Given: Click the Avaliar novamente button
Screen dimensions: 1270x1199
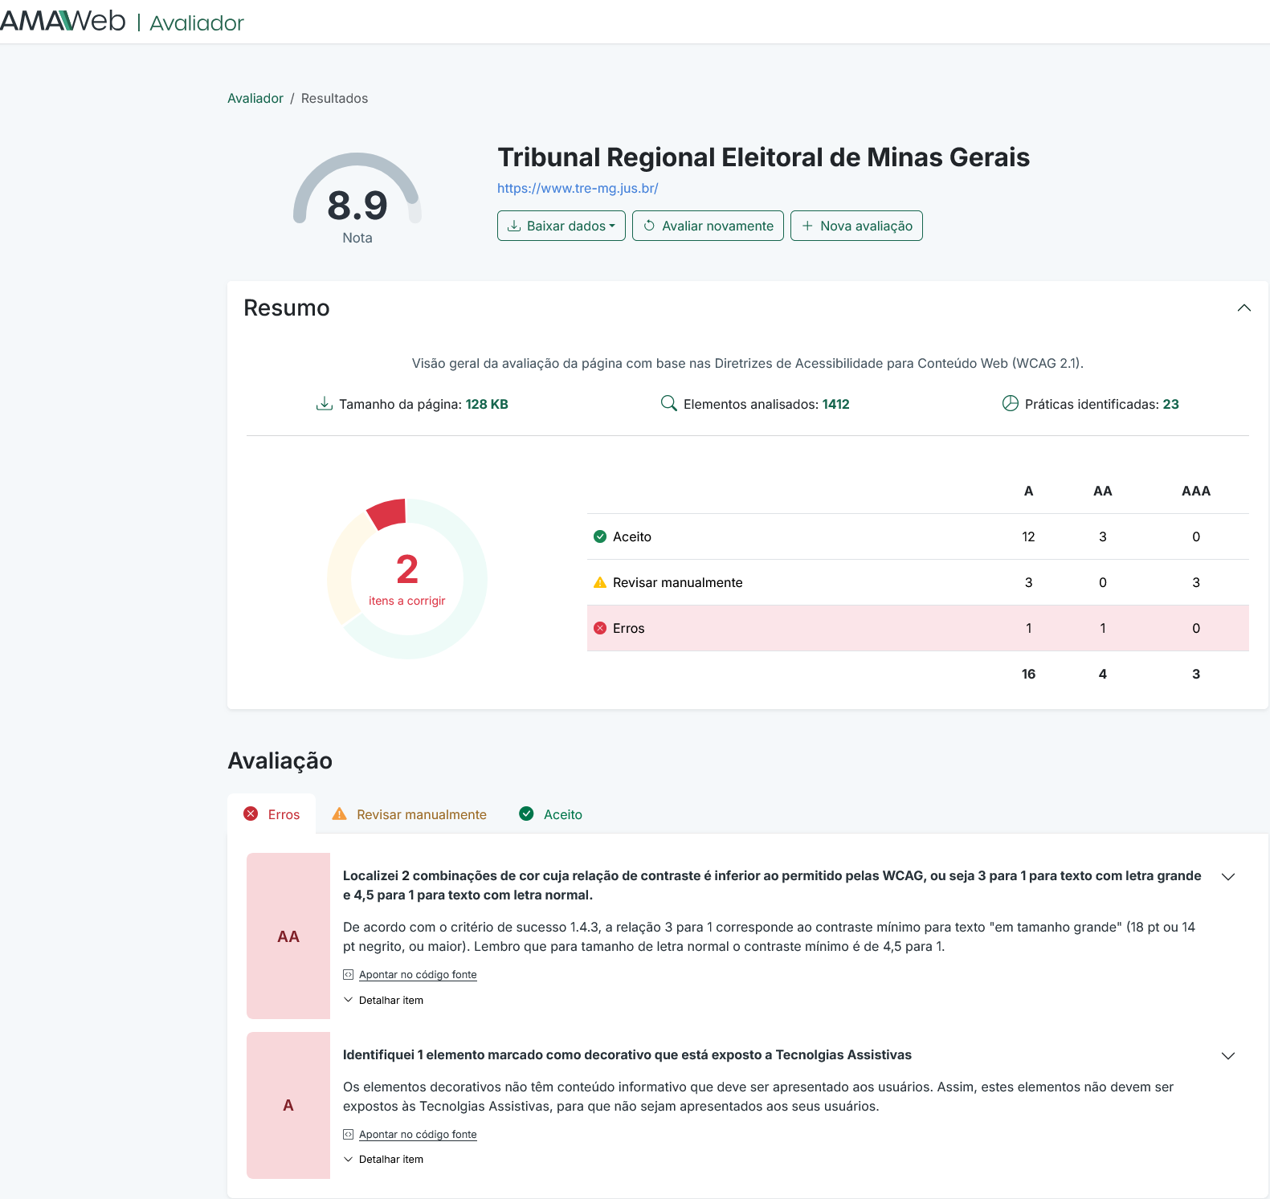Looking at the screenshot, I should point(708,226).
